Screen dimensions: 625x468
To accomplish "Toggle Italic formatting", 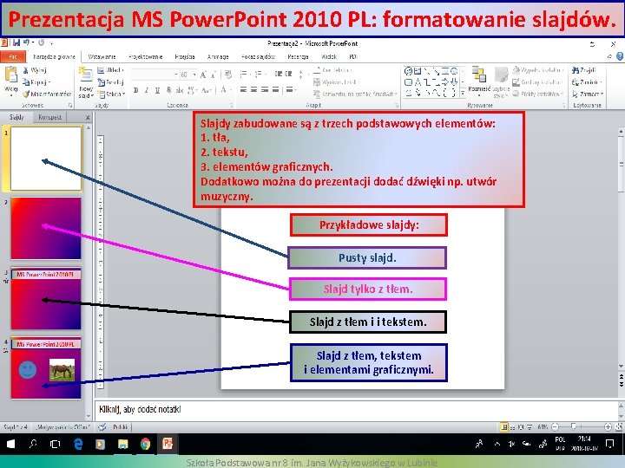I will [x=147, y=90].
